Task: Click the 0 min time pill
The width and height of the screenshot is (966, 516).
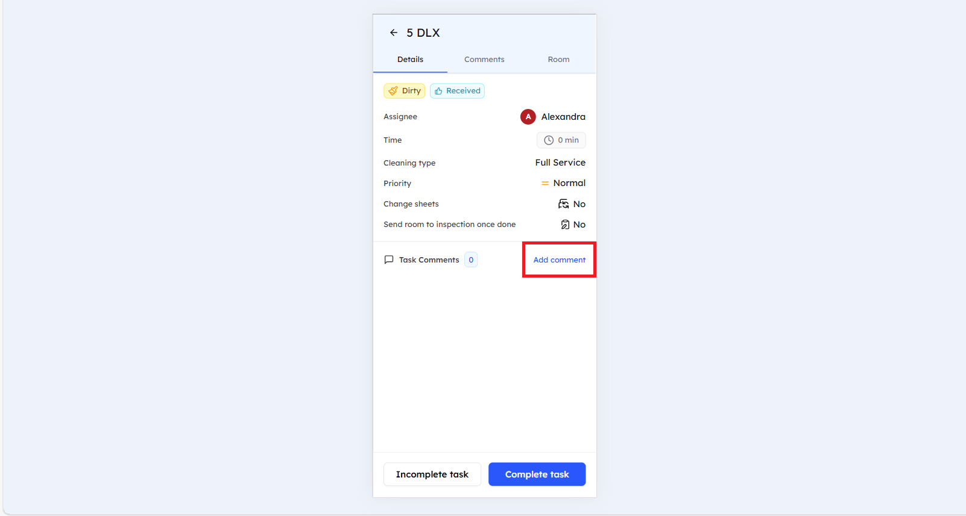Action: pyautogui.click(x=561, y=140)
